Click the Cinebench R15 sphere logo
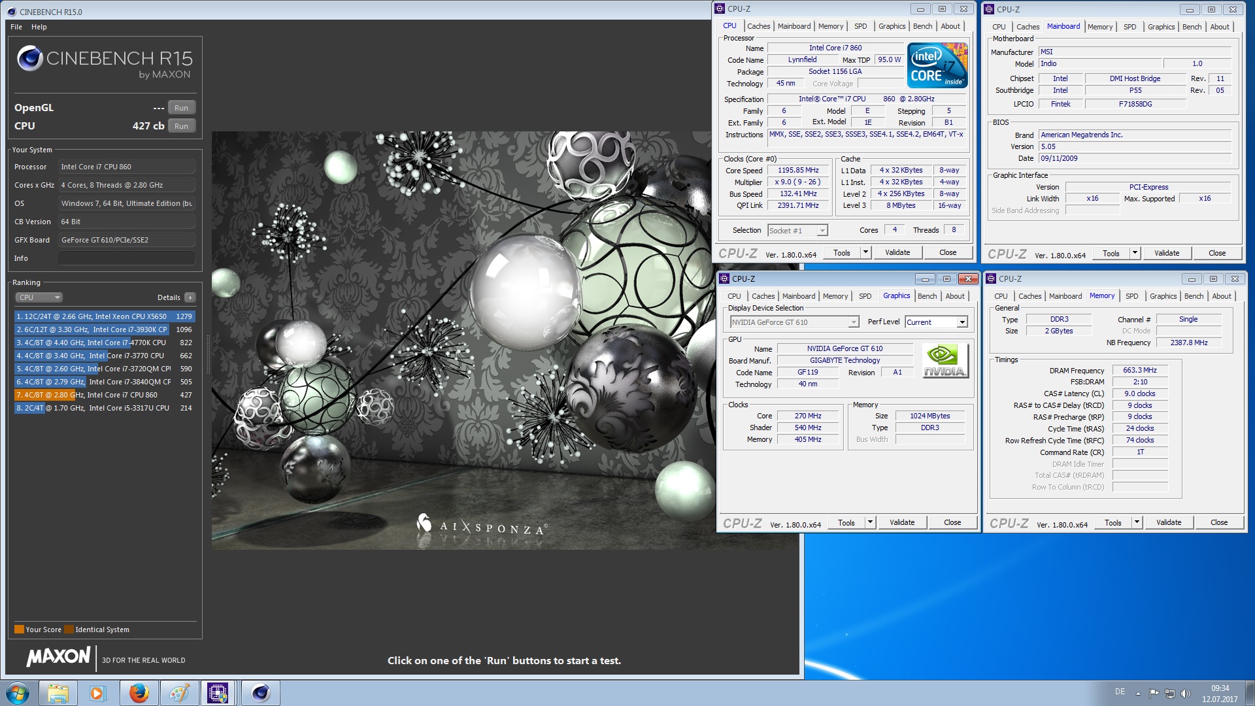Viewport: 1255px width, 706px height. [30, 58]
